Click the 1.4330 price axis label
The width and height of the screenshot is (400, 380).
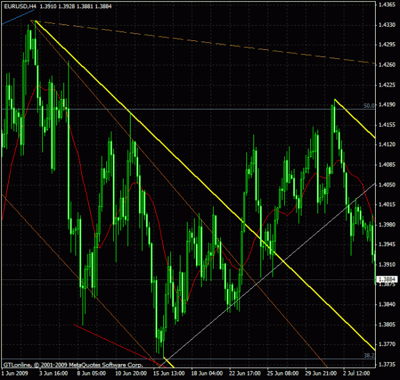click(387, 25)
